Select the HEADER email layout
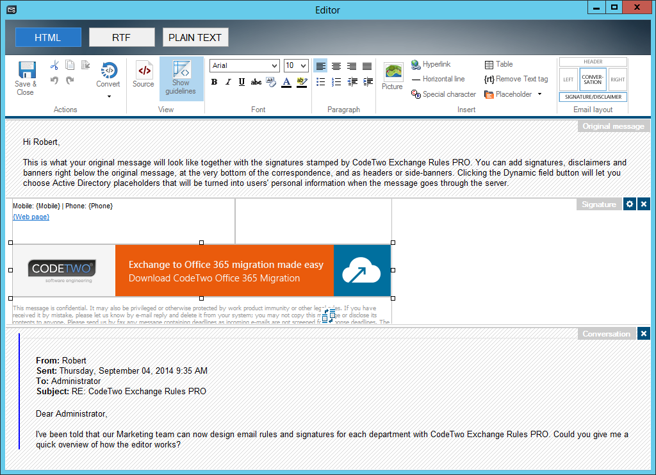This screenshot has height=475, width=656. pos(593,62)
